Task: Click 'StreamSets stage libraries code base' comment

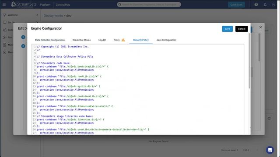Action: [65, 116]
